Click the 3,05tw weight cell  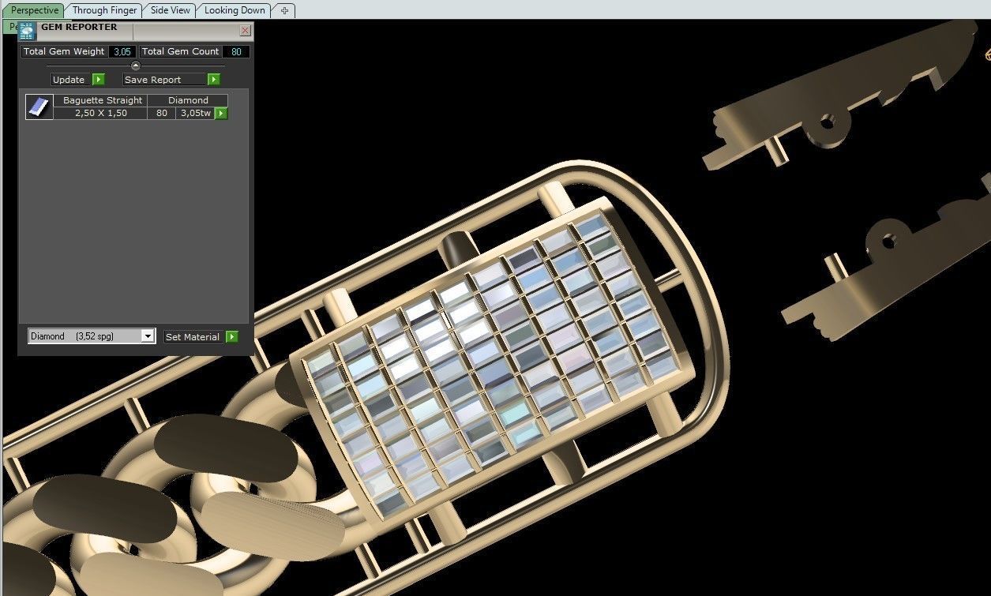coord(195,113)
